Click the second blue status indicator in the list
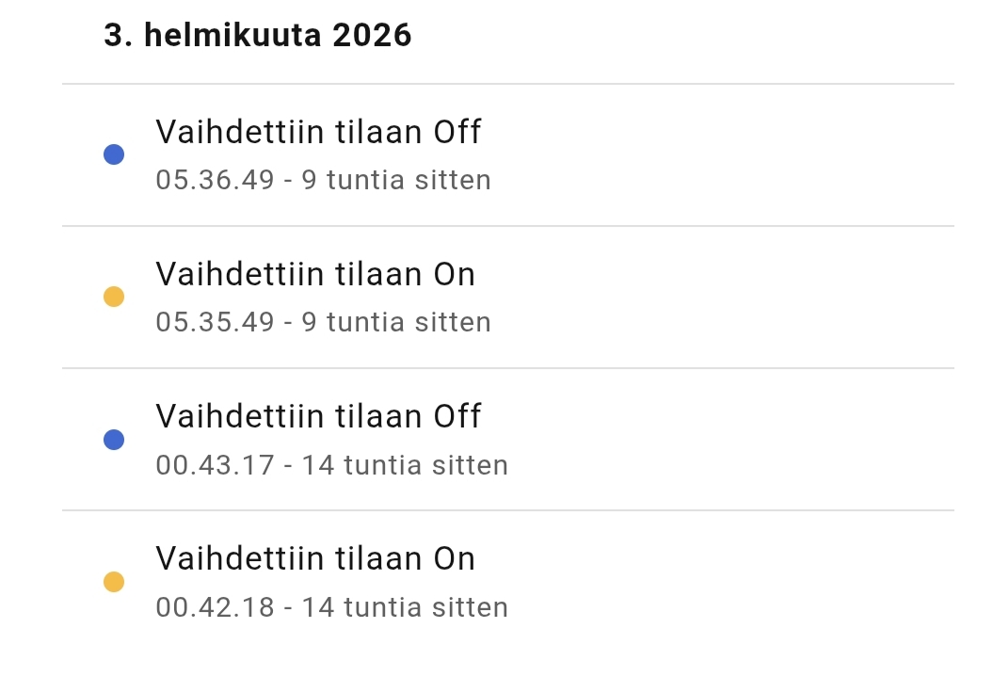The height and width of the screenshot is (676, 993). click(113, 438)
